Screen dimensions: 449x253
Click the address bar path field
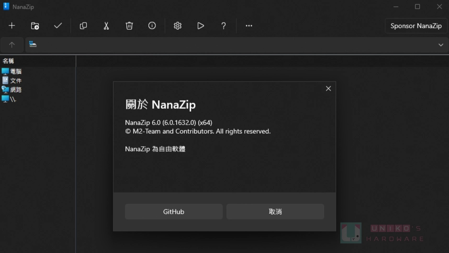coord(237,45)
